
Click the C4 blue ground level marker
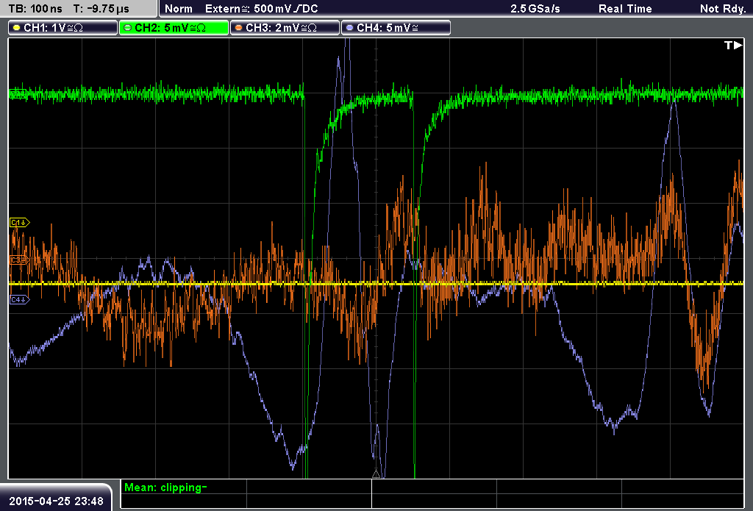[20, 300]
